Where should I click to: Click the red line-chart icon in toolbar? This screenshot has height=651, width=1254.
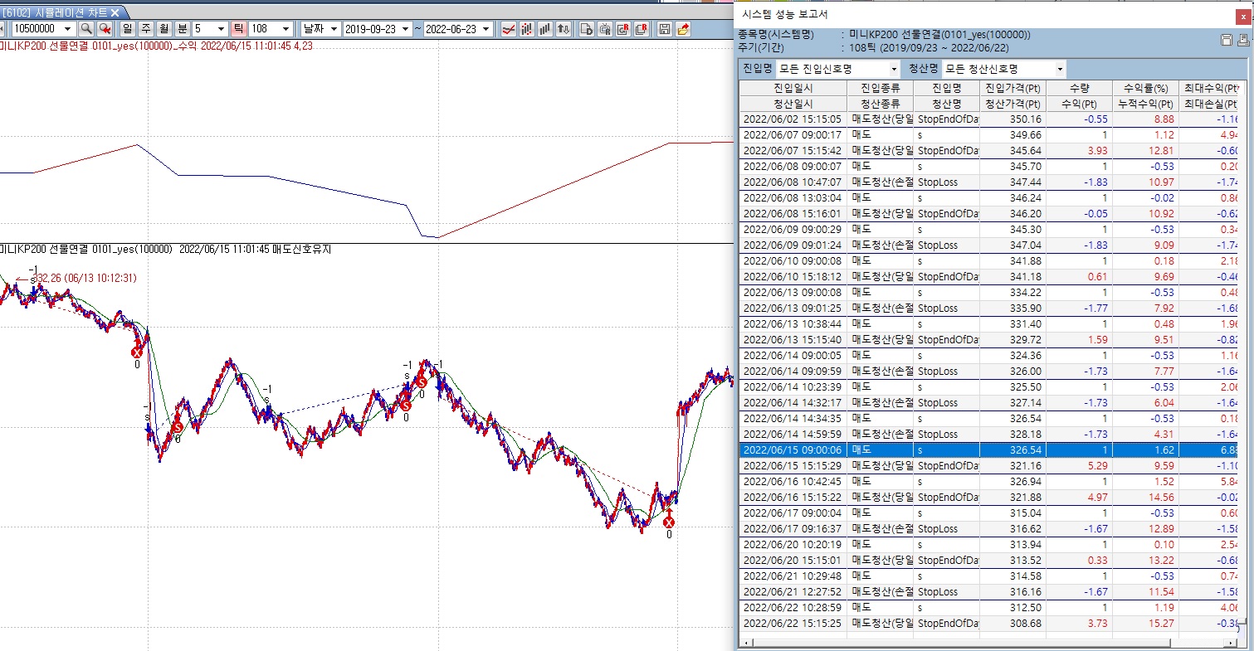509,29
